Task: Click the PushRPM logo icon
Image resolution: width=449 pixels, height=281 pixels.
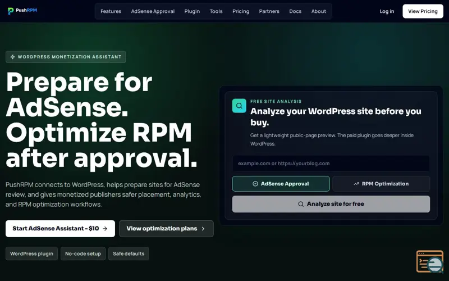Action: tap(11, 11)
